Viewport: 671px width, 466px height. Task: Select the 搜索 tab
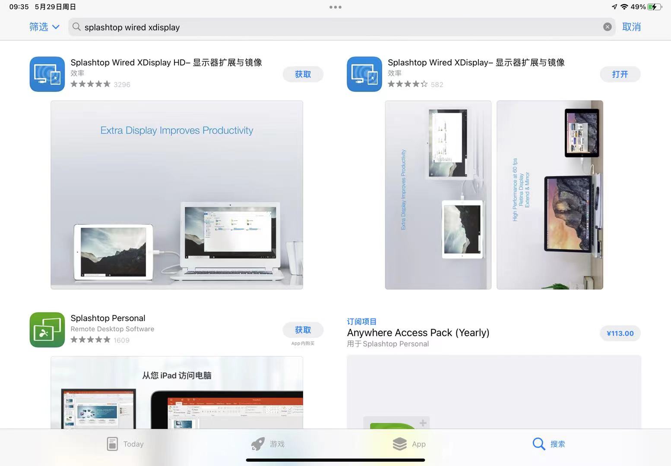(x=549, y=444)
